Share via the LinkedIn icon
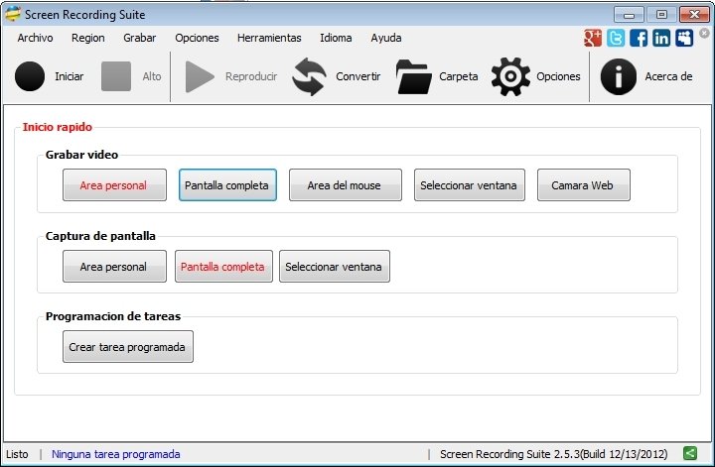The height and width of the screenshot is (467, 715). click(x=661, y=38)
